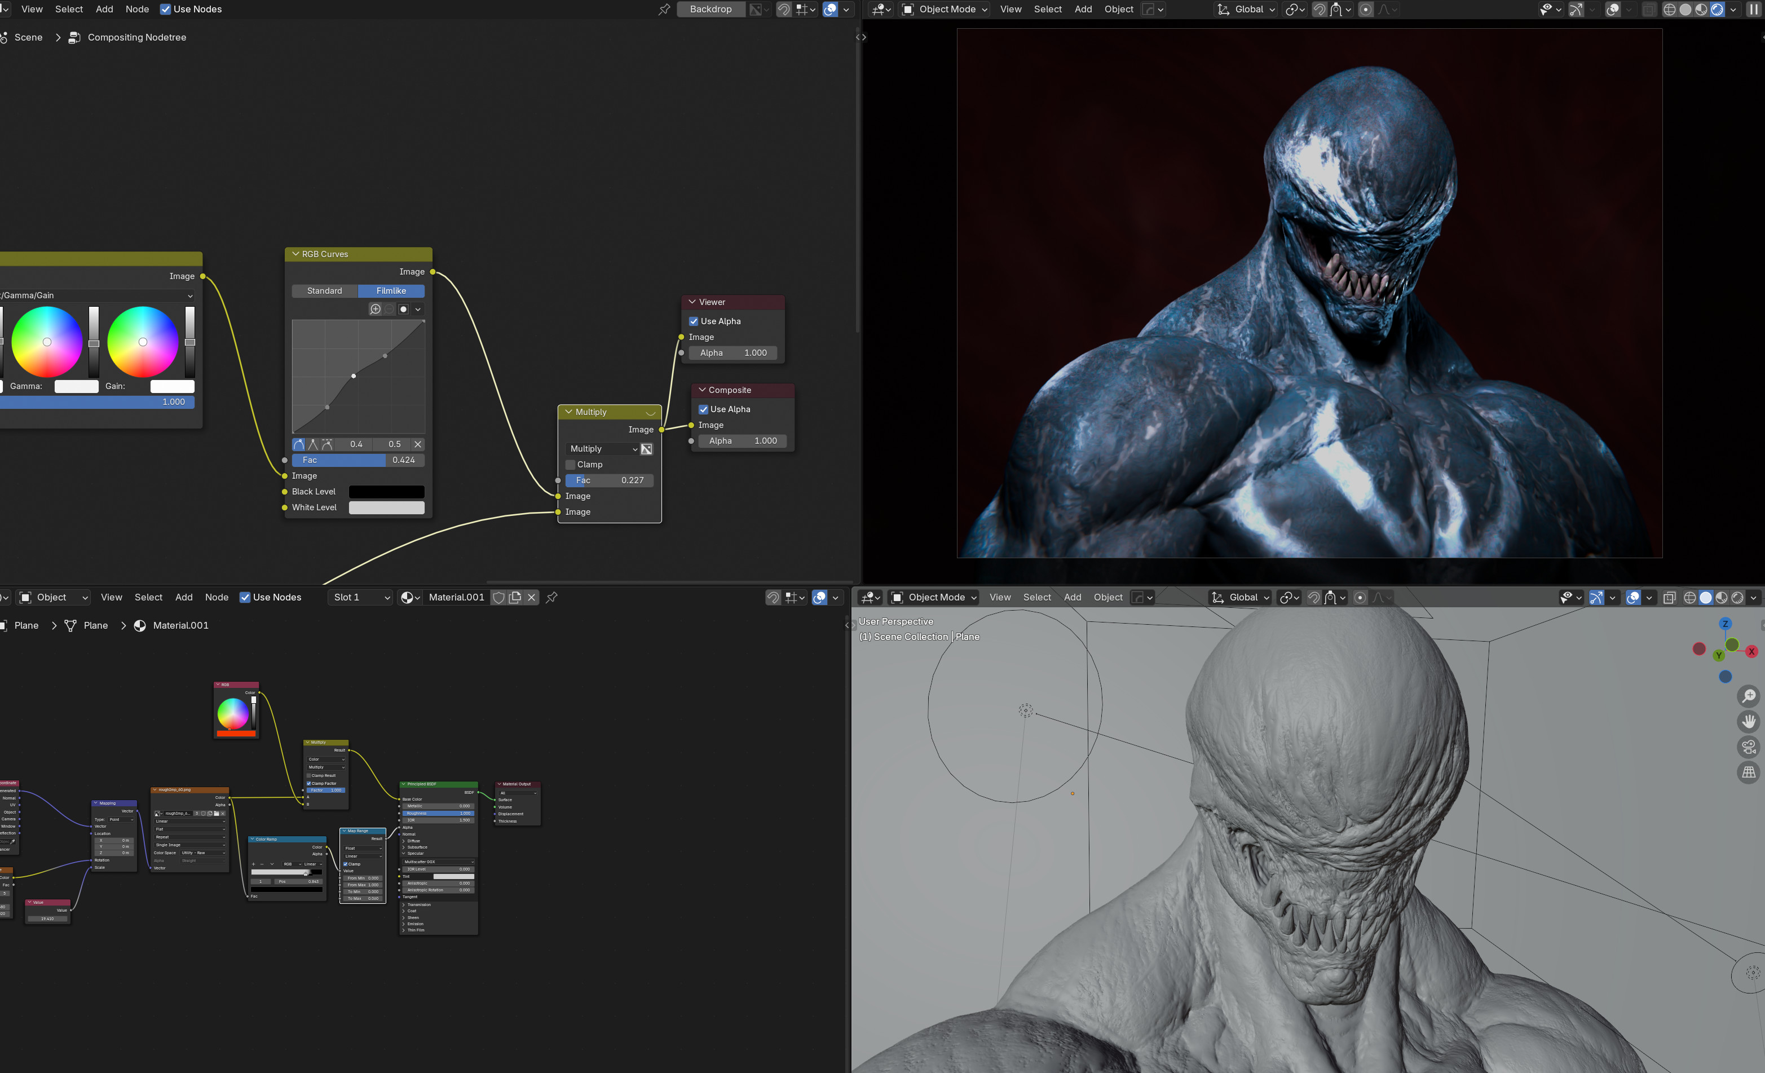The width and height of the screenshot is (1765, 1073).
Task: Open Slot 1 dropdown in shader editor
Action: [361, 597]
